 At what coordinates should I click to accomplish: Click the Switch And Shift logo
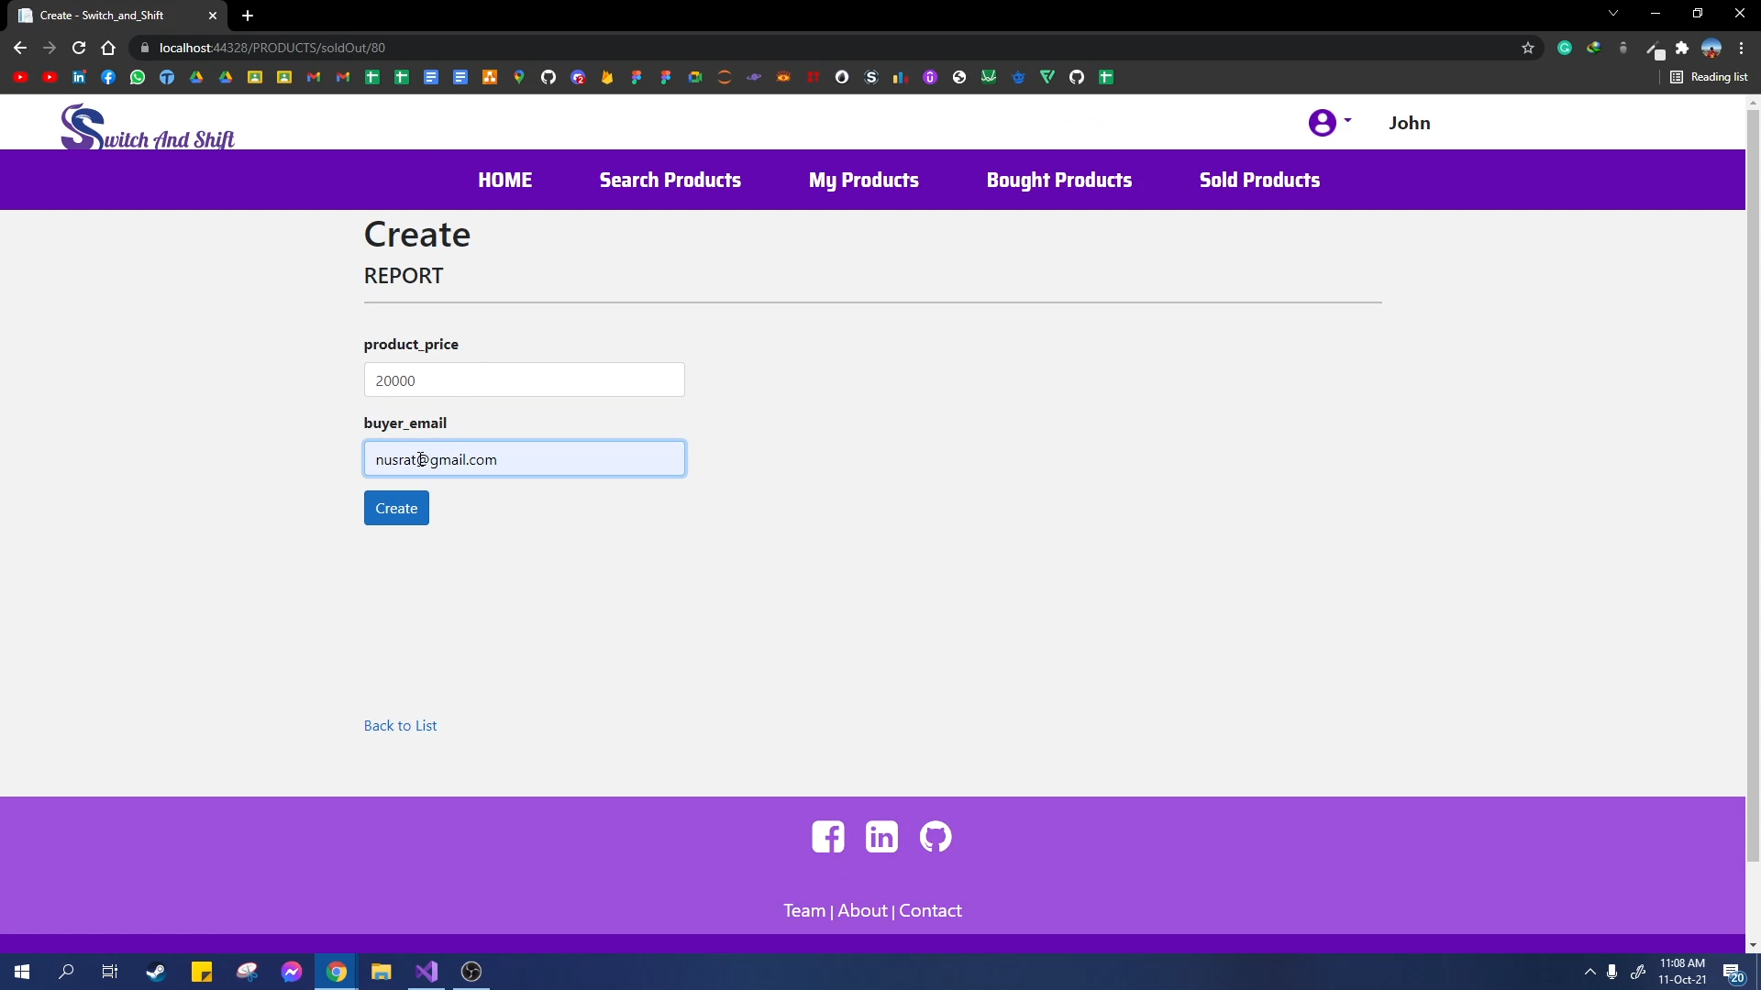pyautogui.click(x=148, y=127)
